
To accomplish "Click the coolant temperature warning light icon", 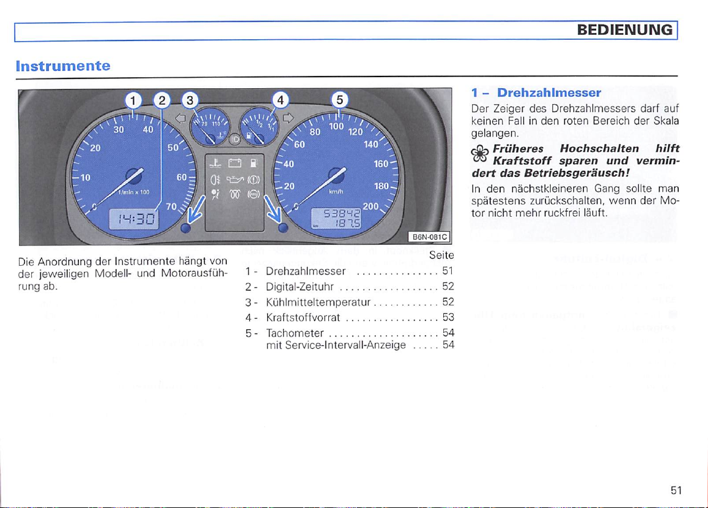I will pyautogui.click(x=215, y=163).
